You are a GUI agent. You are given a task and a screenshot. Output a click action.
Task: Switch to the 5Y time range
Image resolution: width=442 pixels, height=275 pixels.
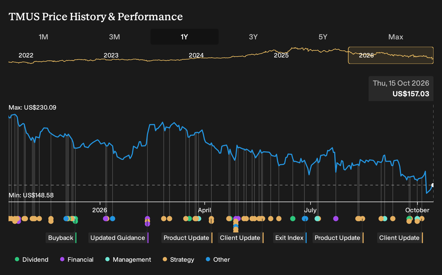click(323, 37)
